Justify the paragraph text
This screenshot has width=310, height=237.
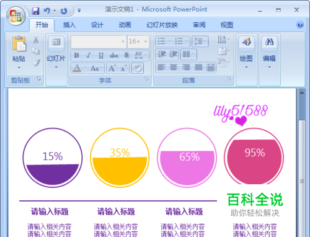coord(198,67)
